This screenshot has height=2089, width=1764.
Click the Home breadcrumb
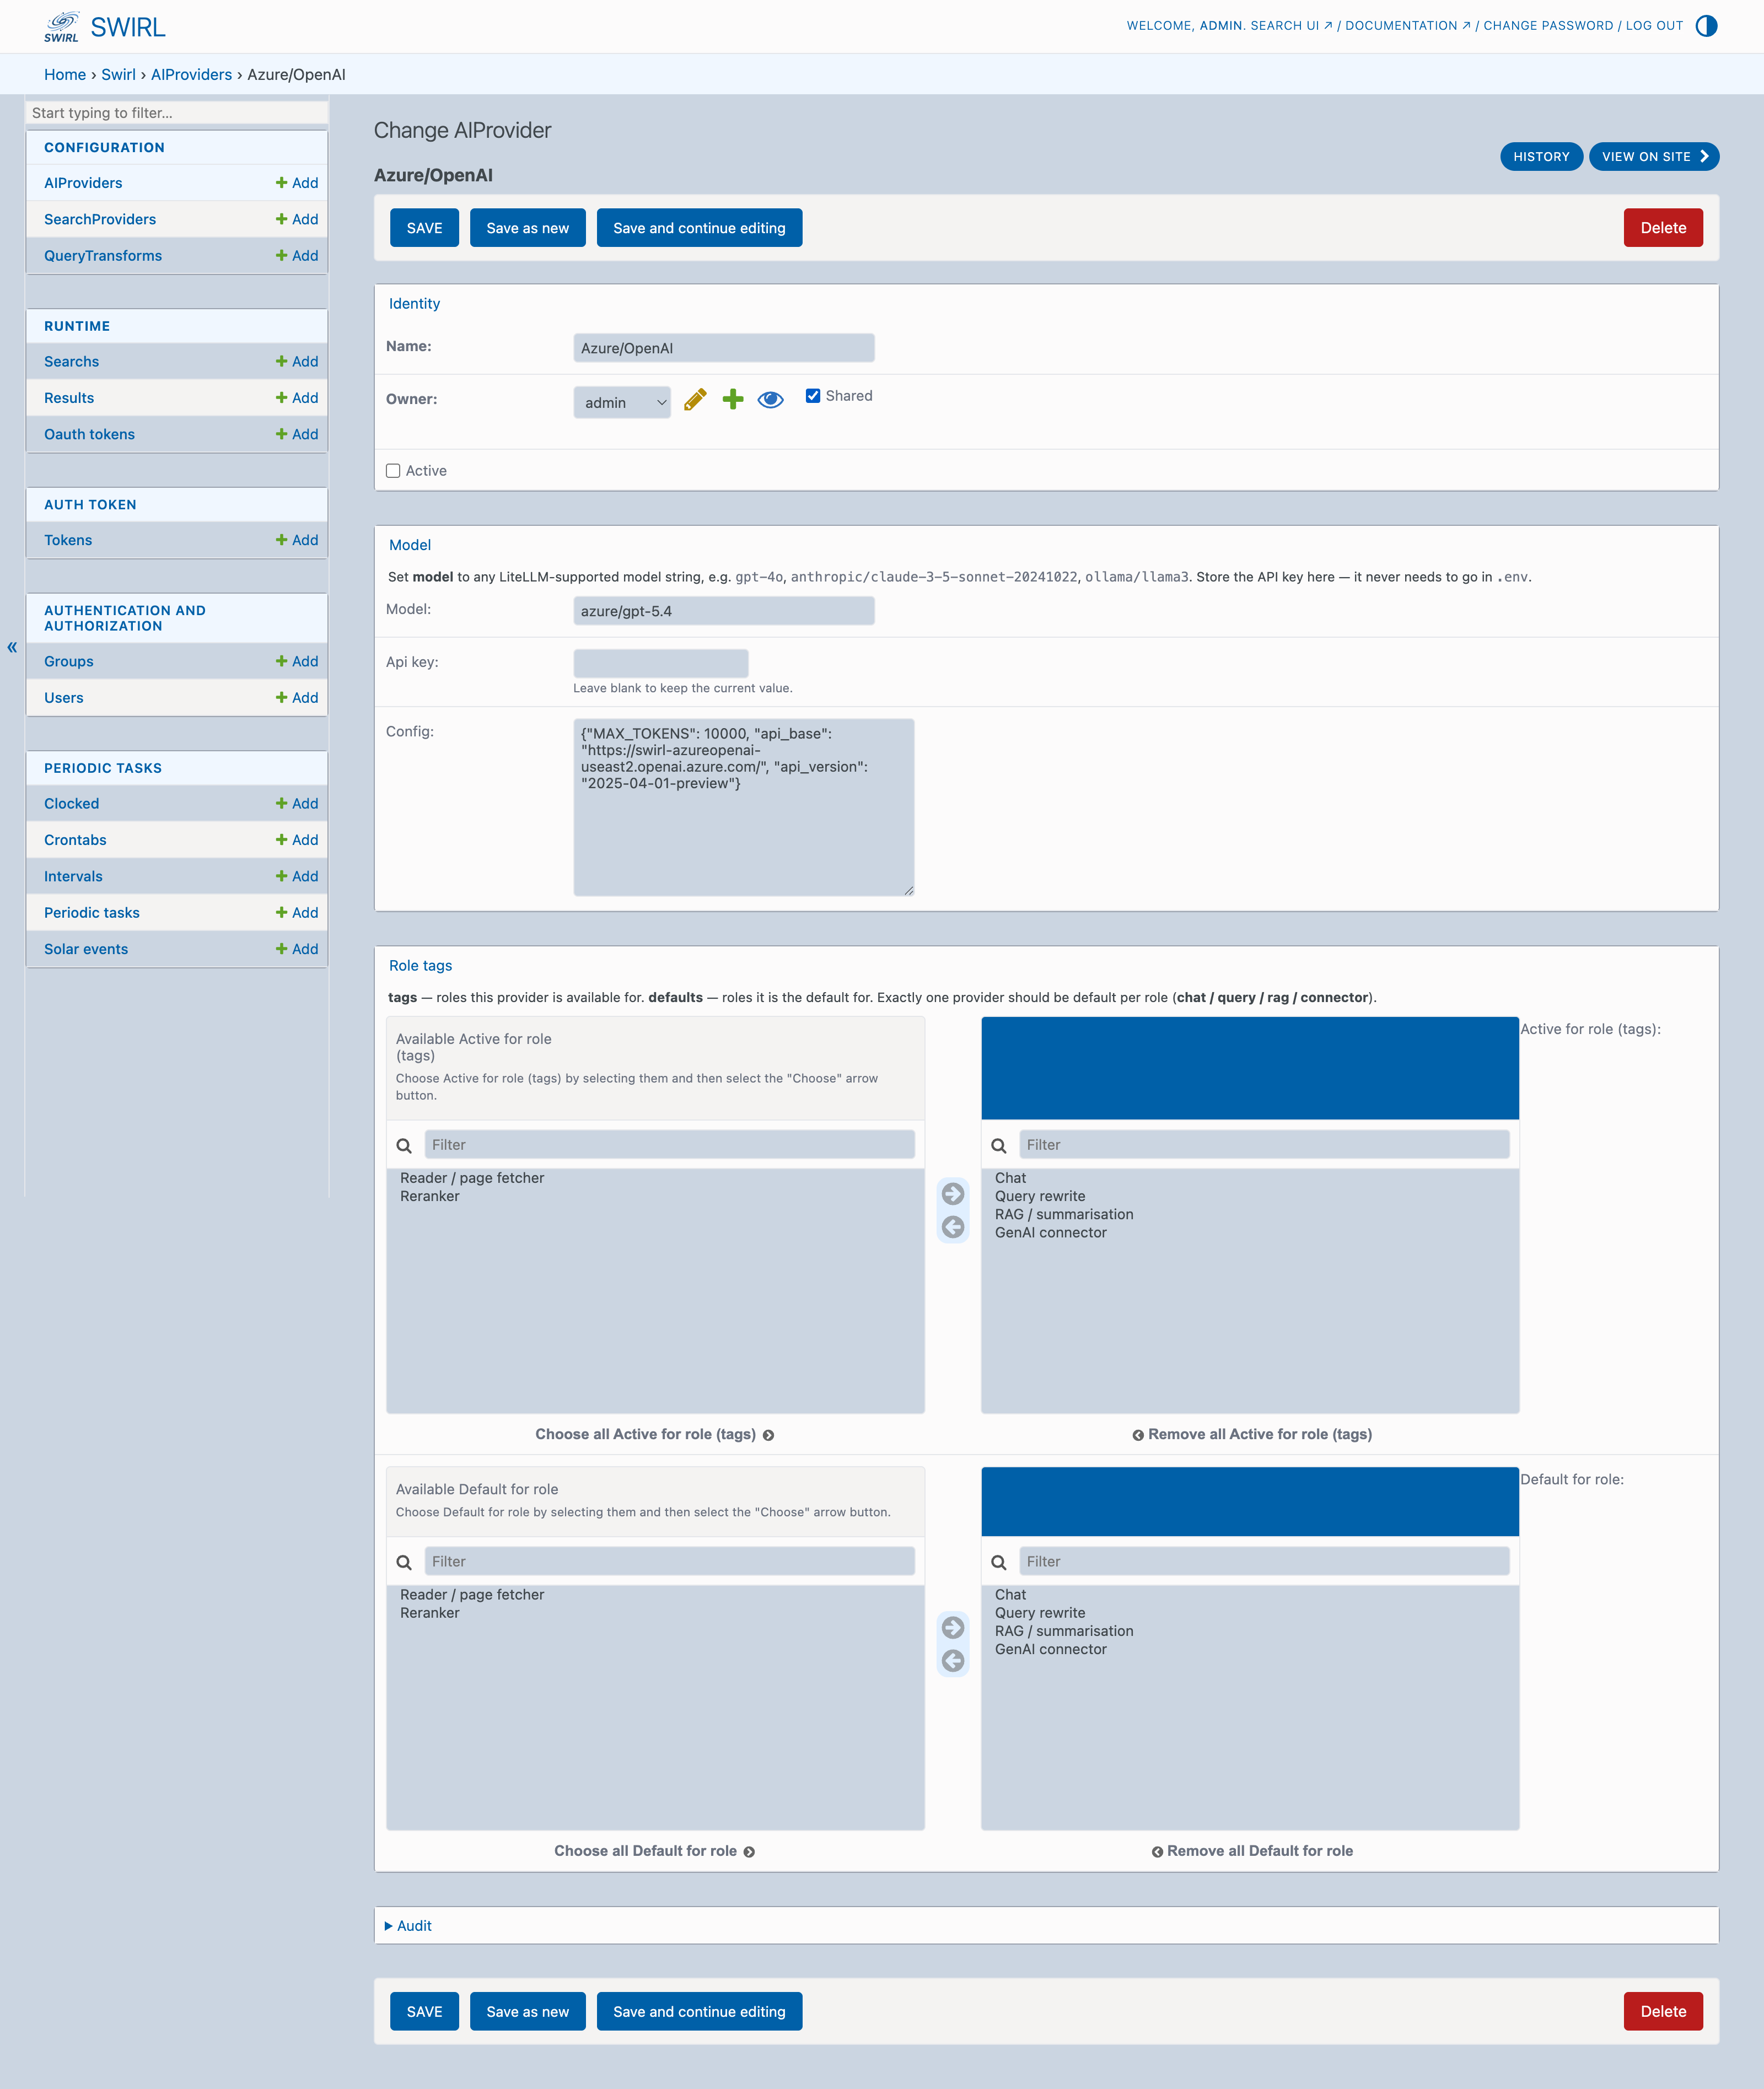pos(65,75)
